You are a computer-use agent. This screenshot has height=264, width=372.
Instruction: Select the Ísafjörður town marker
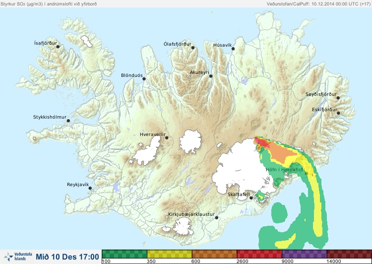(x=58, y=47)
